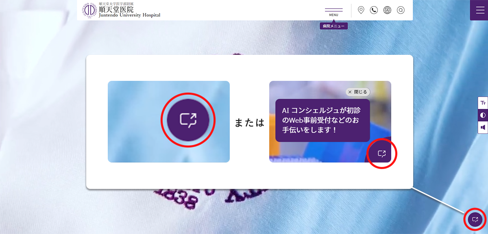Click the speaker read-aloud button

[483, 127]
